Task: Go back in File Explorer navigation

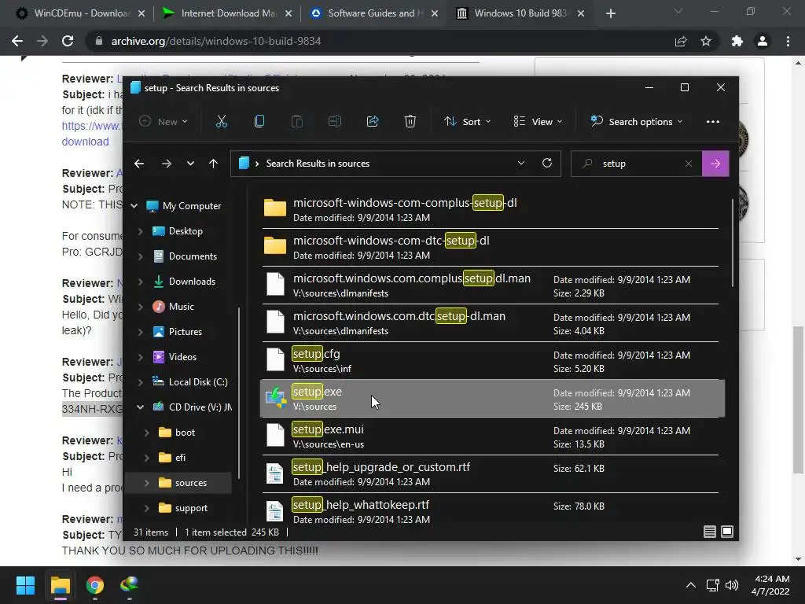Action: [x=139, y=164]
